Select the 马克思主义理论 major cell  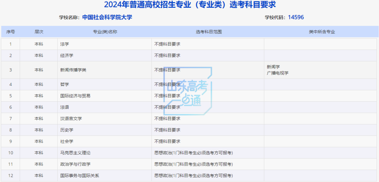pyautogui.click(x=105, y=153)
